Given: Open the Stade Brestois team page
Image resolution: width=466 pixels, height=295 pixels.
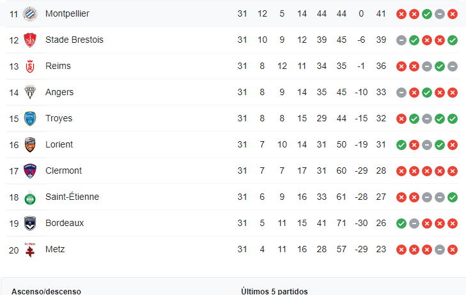Looking at the screenshot, I should (x=74, y=40).
